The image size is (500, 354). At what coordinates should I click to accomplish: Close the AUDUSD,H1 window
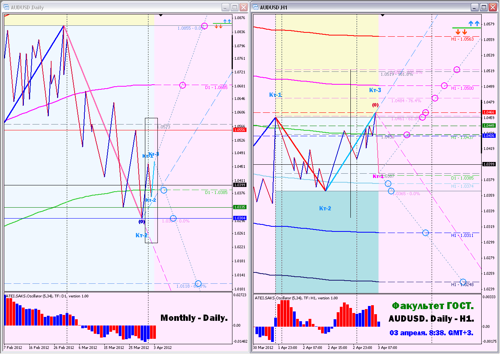(x=493, y=7)
